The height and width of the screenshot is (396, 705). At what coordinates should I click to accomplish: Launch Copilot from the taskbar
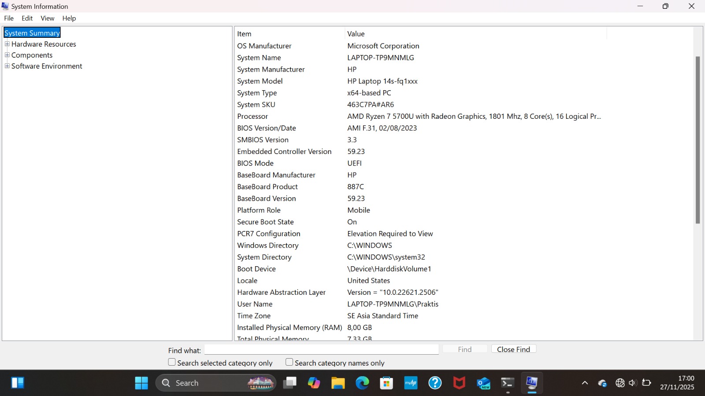point(314,383)
